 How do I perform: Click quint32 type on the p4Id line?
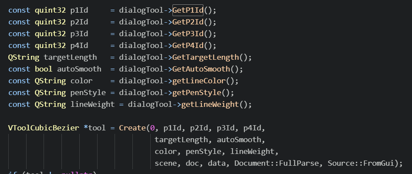tap(50, 46)
